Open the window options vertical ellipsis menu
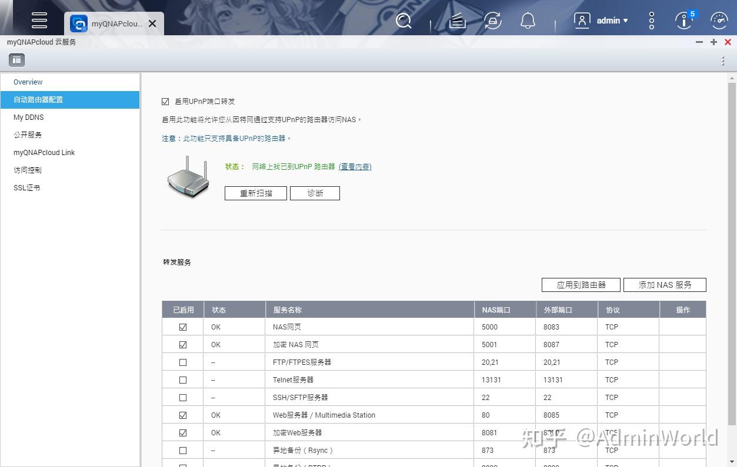The width and height of the screenshot is (737, 467). tap(722, 61)
